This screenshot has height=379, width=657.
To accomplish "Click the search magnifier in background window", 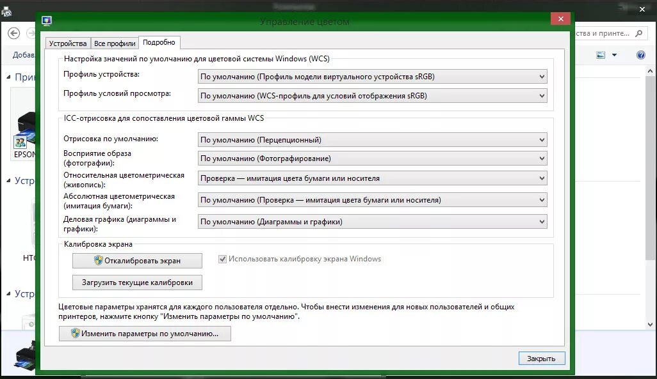I will click(x=638, y=33).
